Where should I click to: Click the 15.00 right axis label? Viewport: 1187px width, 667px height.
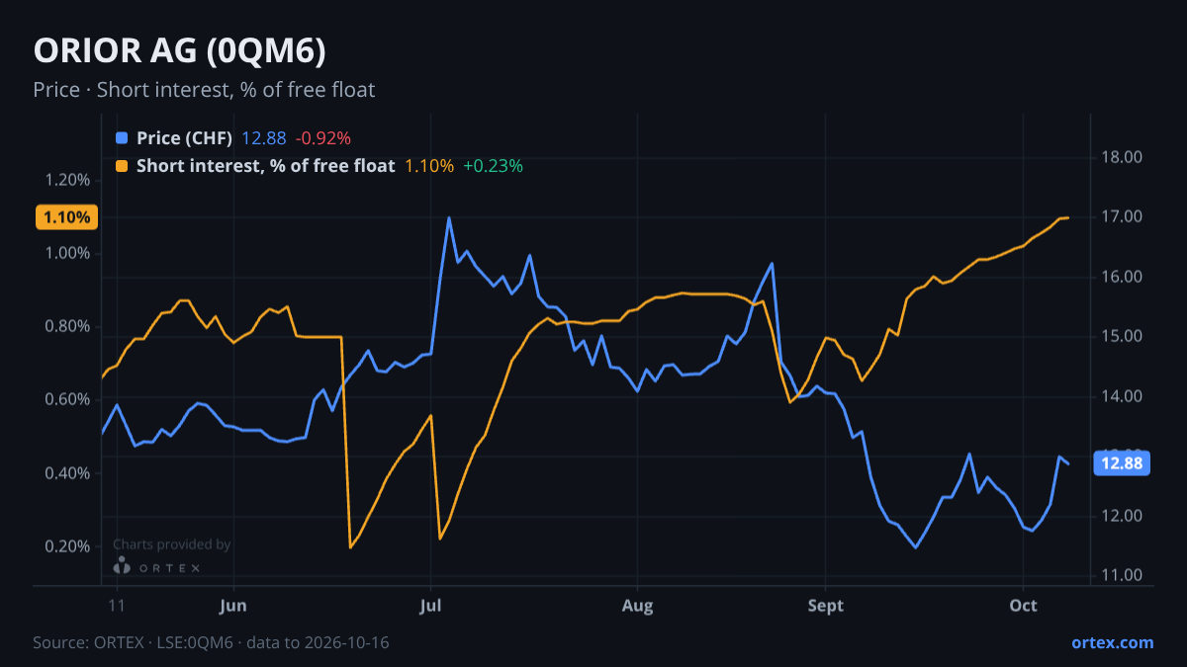click(x=1121, y=336)
